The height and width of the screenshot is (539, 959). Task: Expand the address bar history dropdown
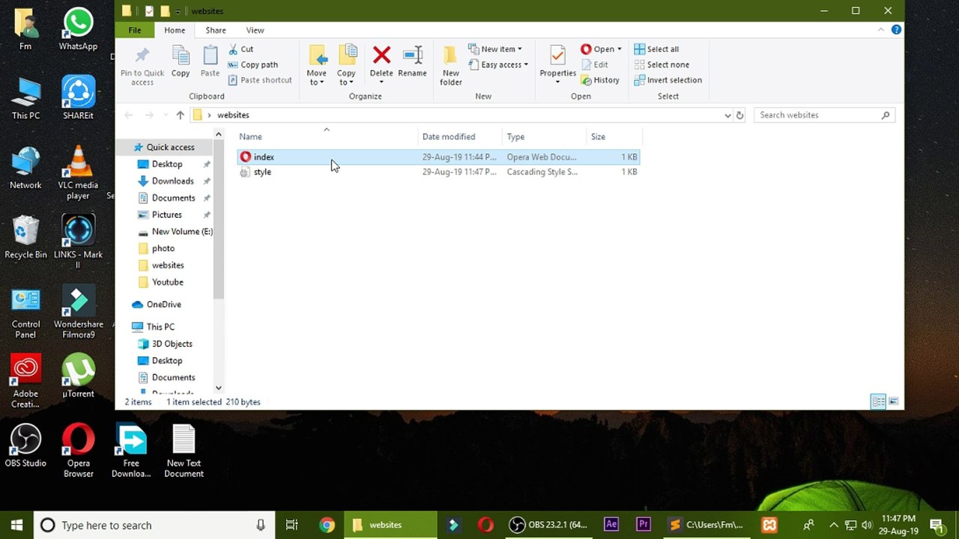pyautogui.click(x=727, y=115)
